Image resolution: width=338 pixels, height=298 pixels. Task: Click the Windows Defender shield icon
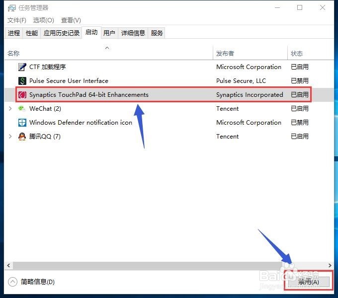tap(22, 123)
